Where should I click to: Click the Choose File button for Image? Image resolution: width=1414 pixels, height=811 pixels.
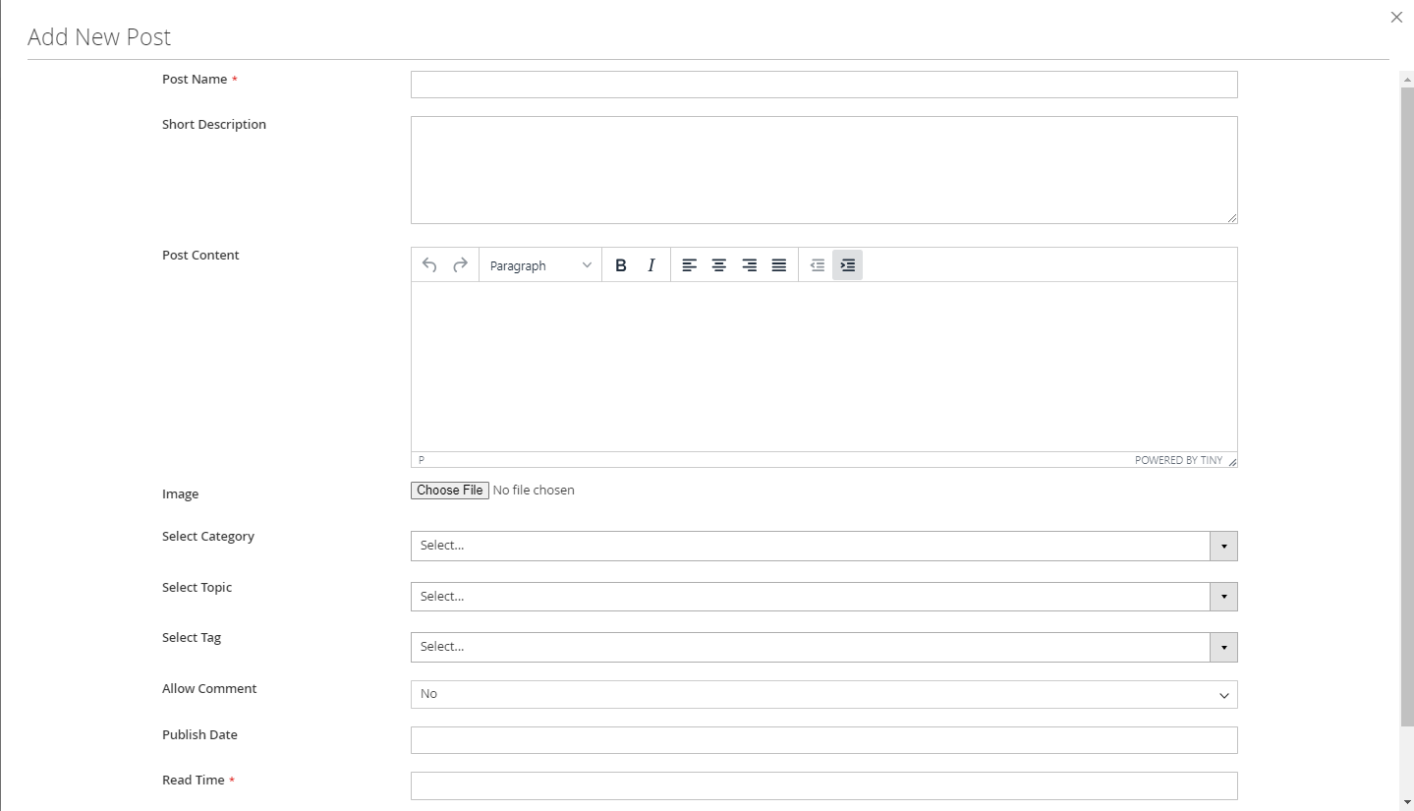[x=450, y=491]
